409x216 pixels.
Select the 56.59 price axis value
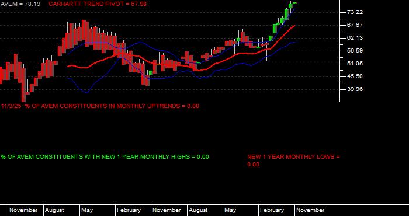click(355, 51)
